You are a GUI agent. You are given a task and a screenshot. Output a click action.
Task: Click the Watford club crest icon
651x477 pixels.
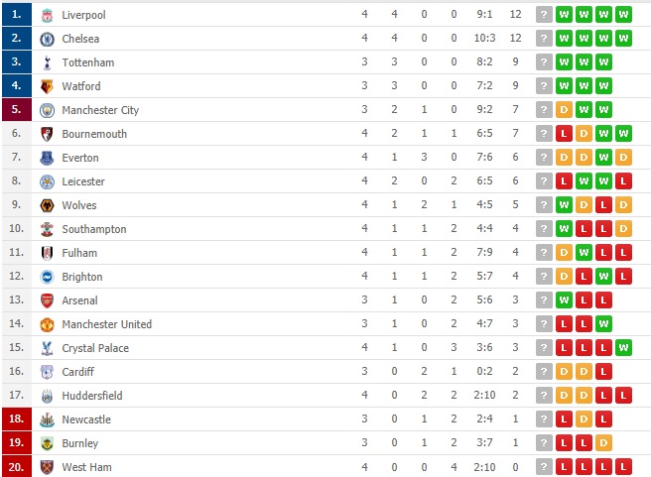(47, 86)
